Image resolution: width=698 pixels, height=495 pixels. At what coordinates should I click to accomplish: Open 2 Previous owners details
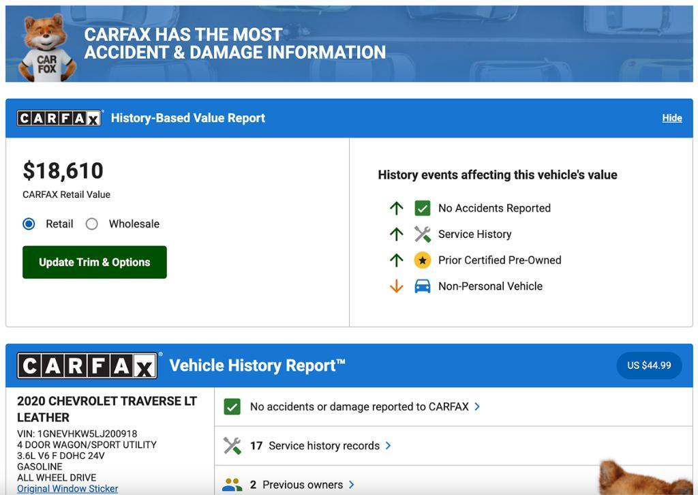click(297, 485)
